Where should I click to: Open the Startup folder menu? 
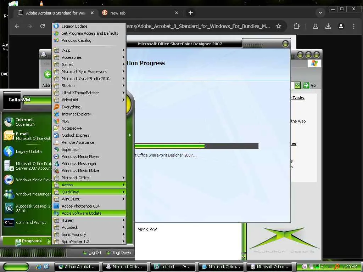click(x=89, y=86)
